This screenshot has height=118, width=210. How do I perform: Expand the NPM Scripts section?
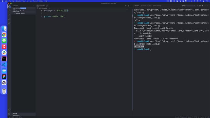pyautogui.click(x=16, y=115)
